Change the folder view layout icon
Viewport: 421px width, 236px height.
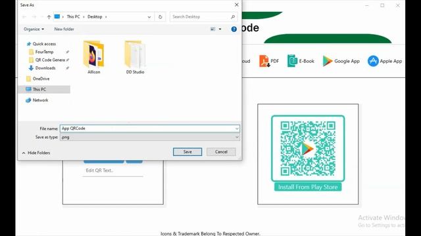212,29
